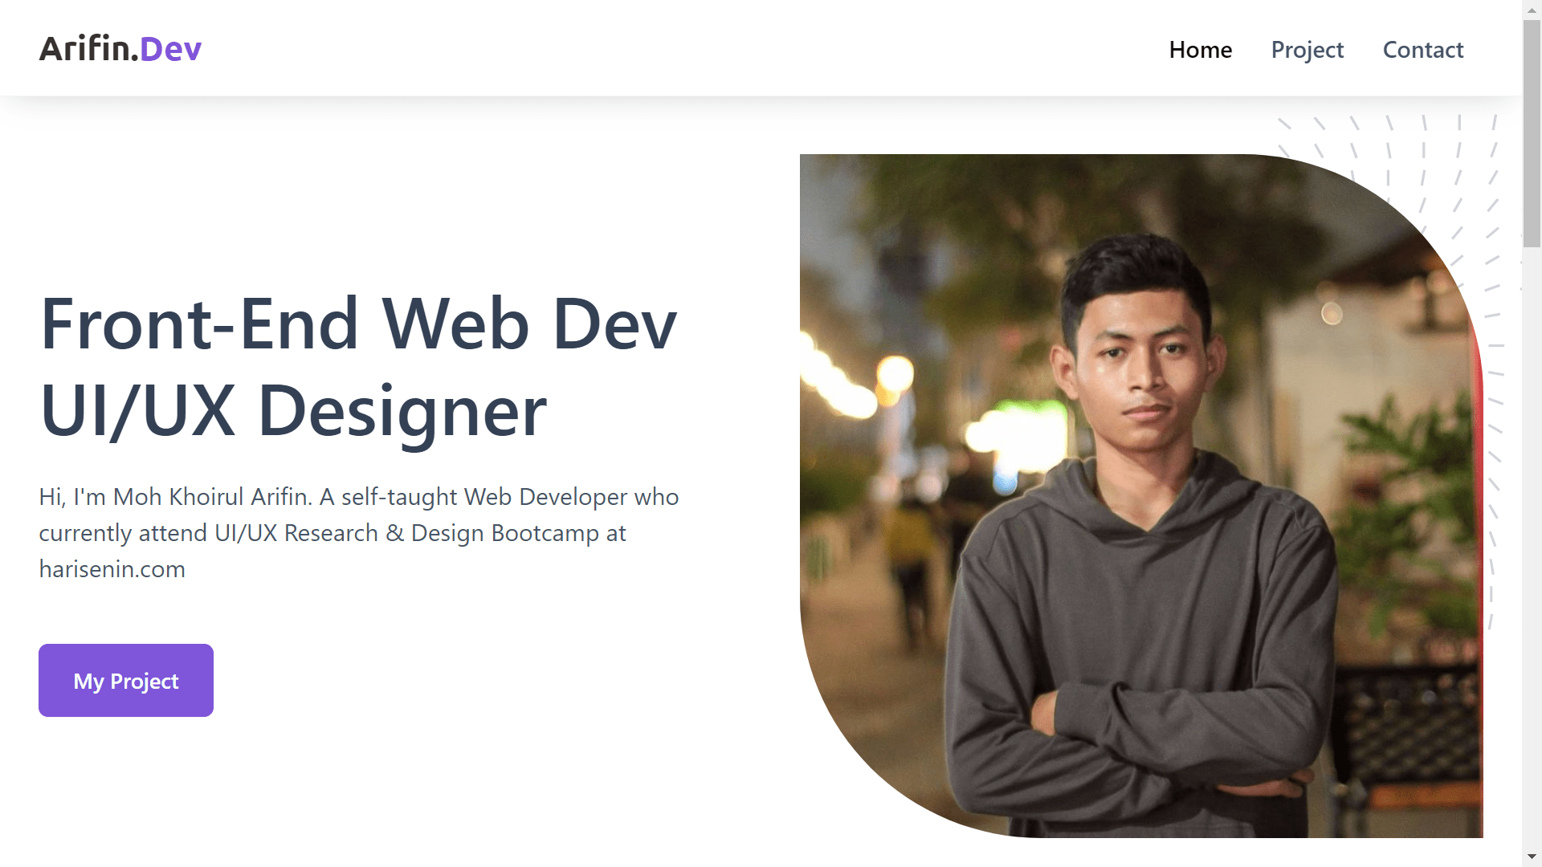Click the scrollbar down arrow
The width and height of the screenshot is (1542, 867).
point(1532,857)
